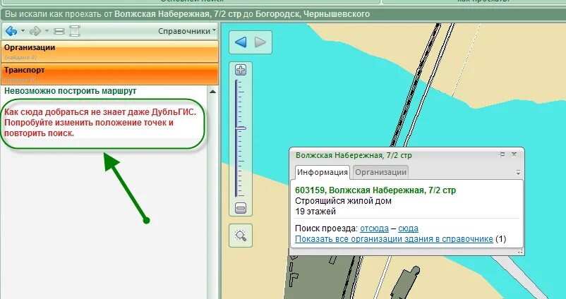566x299 pixels.
Task: Open the Справочники dropdown menu
Action: click(x=186, y=31)
